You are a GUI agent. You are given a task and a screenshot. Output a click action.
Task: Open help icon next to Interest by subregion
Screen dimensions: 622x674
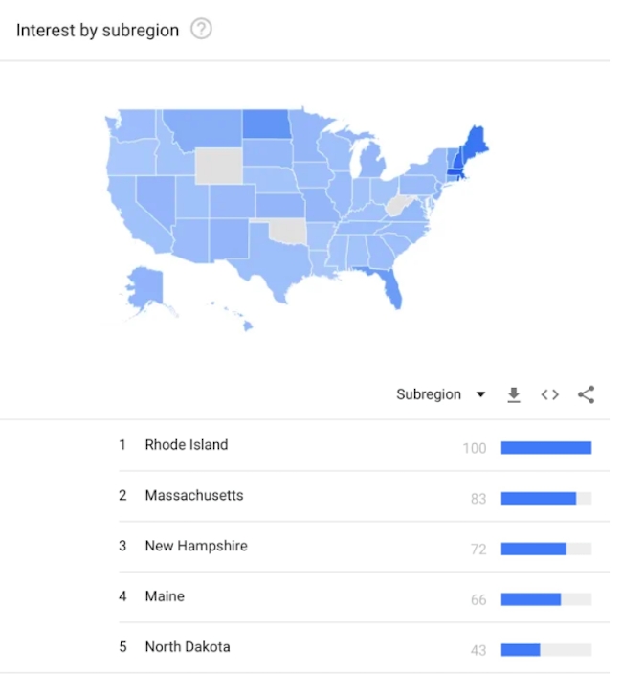(x=201, y=30)
